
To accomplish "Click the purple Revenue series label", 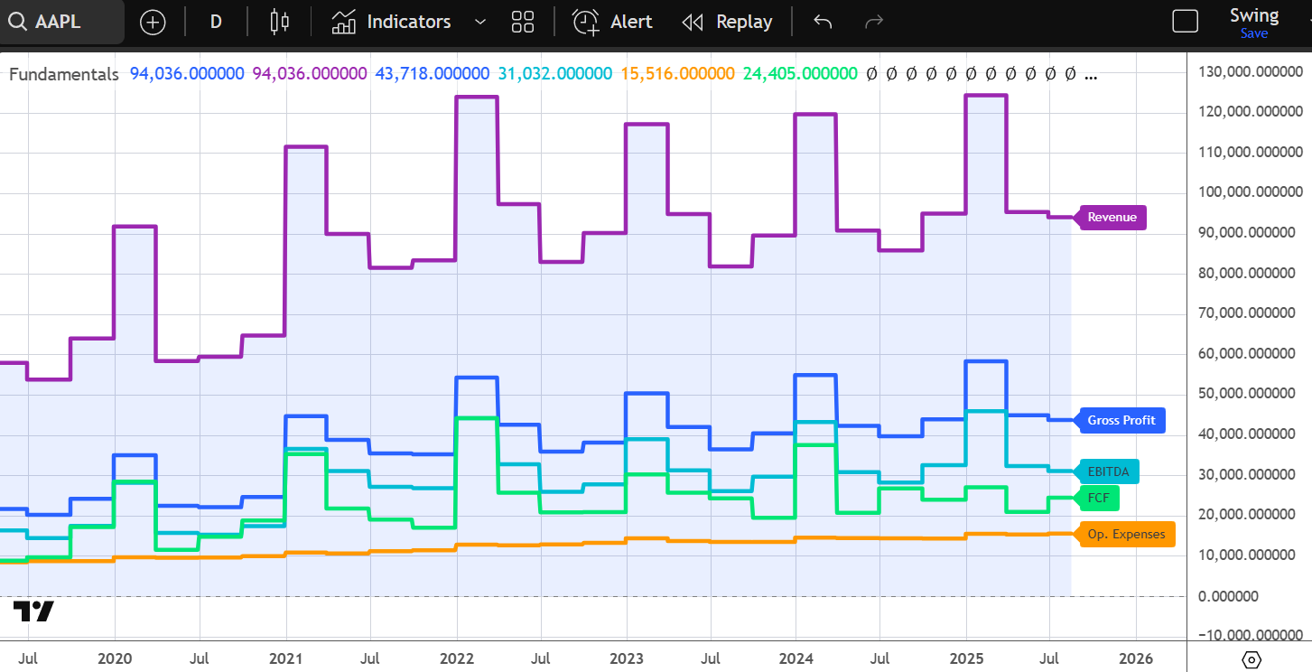I will [x=1111, y=217].
